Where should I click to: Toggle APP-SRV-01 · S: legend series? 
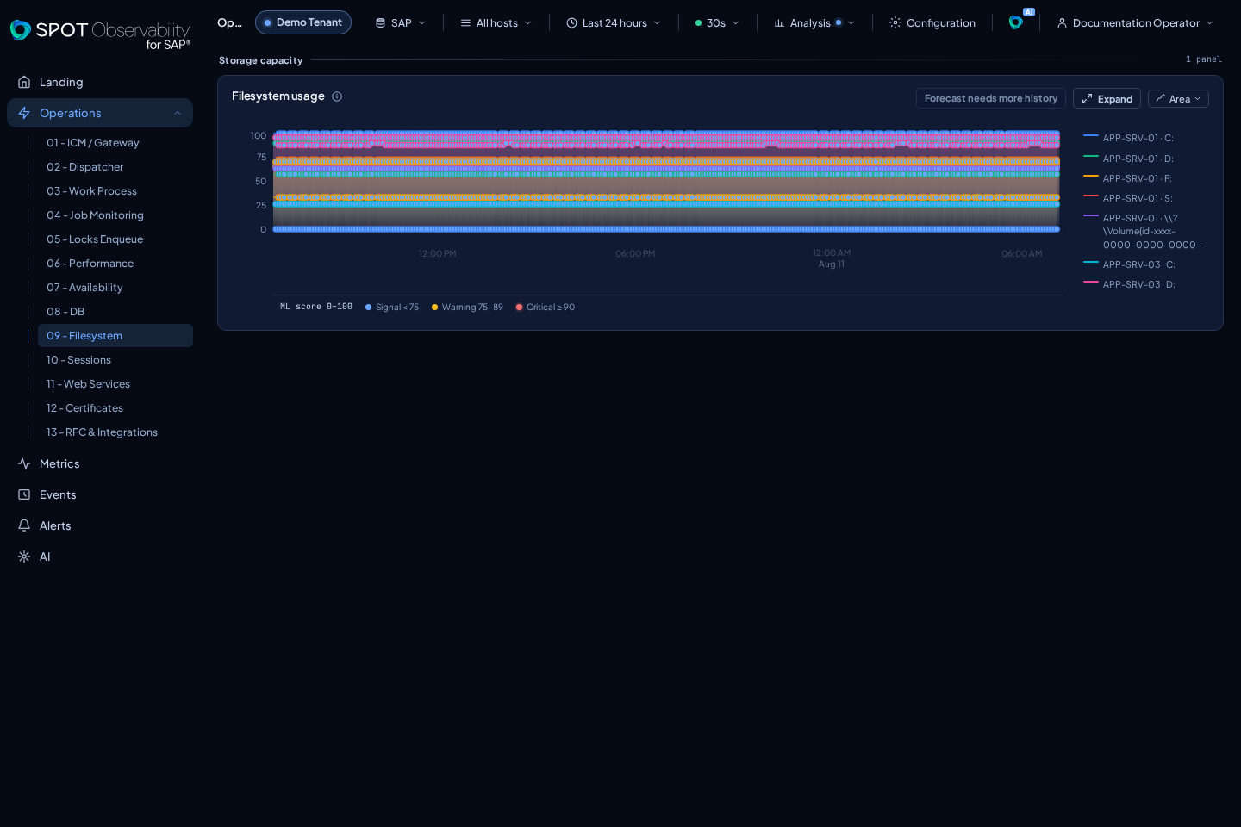[1129, 198]
